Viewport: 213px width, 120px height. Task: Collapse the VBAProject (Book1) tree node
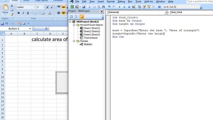click(70, 22)
